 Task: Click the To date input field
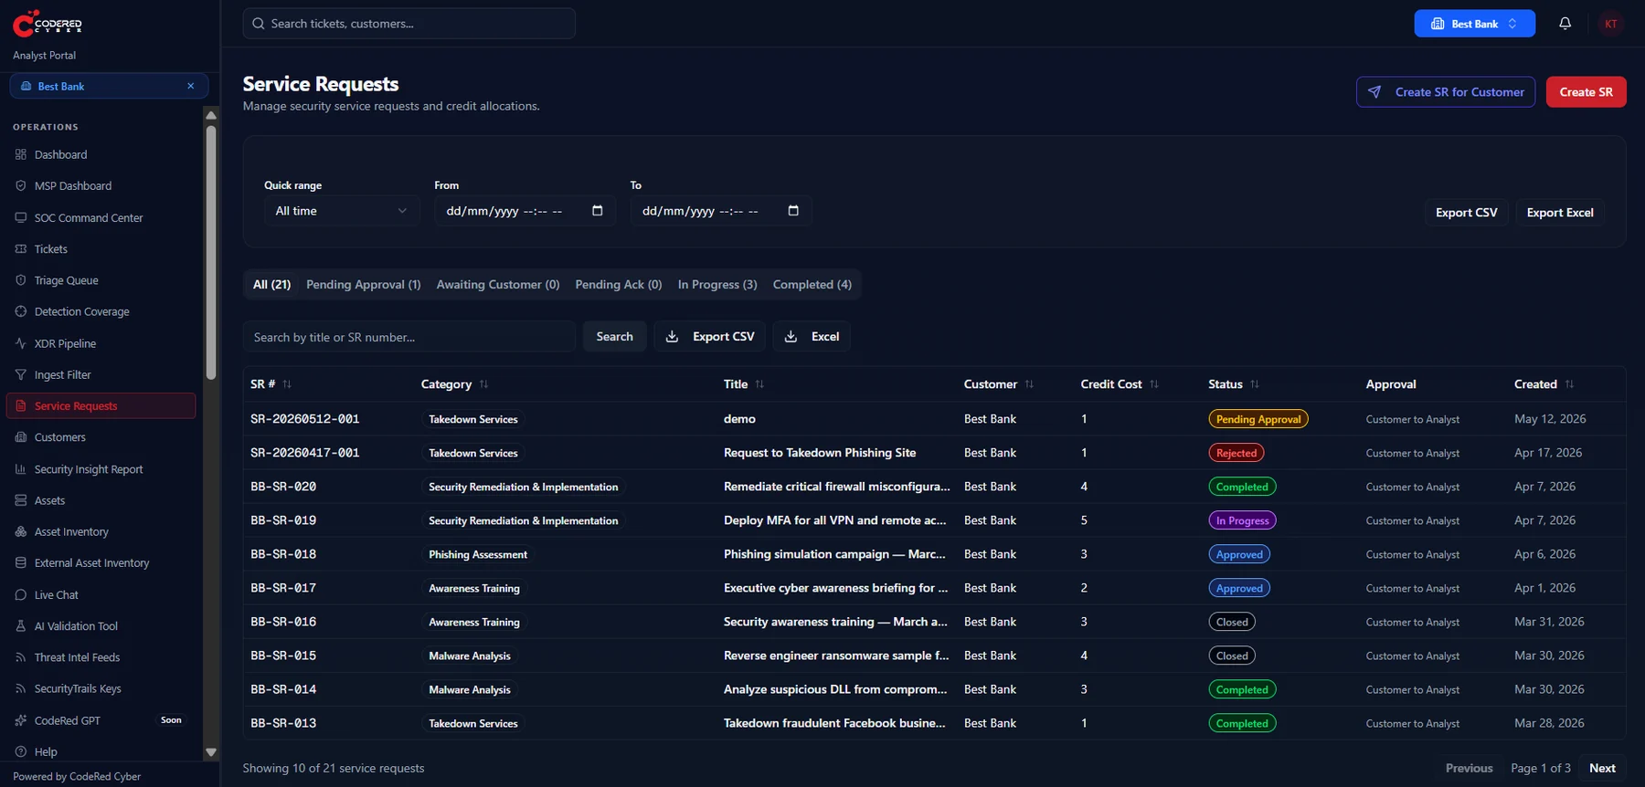click(x=721, y=211)
